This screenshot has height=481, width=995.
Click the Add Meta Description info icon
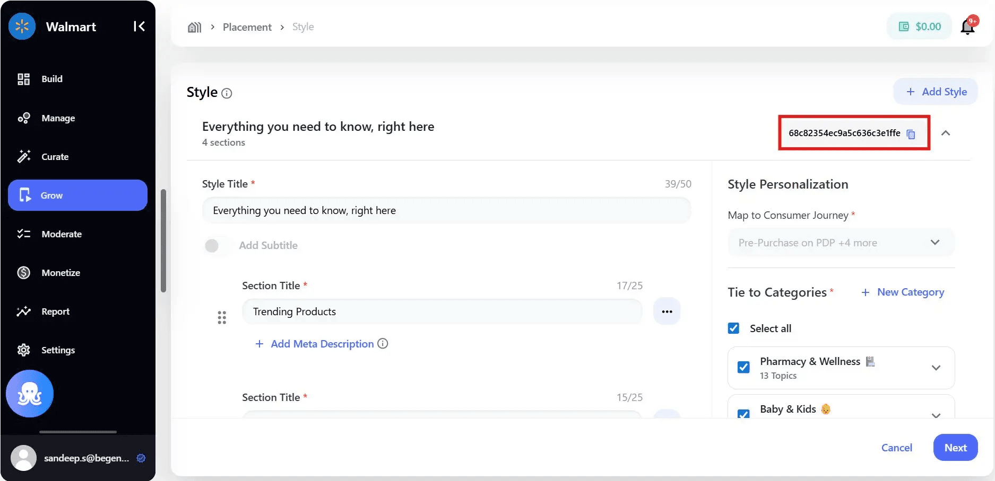point(383,343)
